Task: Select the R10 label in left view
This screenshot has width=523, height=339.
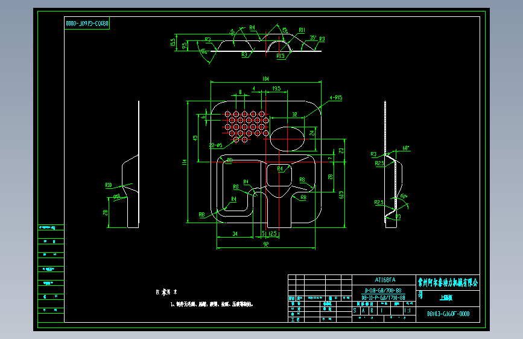Action: coord(109,185)
